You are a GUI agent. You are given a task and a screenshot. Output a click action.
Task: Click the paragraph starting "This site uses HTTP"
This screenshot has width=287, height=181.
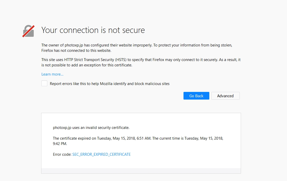(141, 60)
